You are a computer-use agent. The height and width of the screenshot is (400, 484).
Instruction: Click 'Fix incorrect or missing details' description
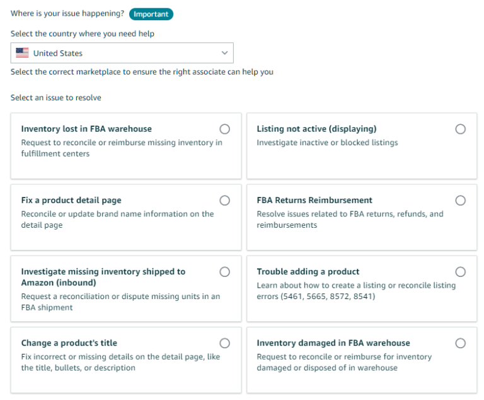coord(120,362)
